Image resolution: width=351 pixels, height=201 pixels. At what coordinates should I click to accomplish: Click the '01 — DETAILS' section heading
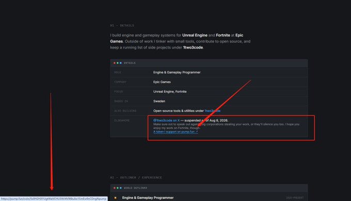tap(122, 26)
